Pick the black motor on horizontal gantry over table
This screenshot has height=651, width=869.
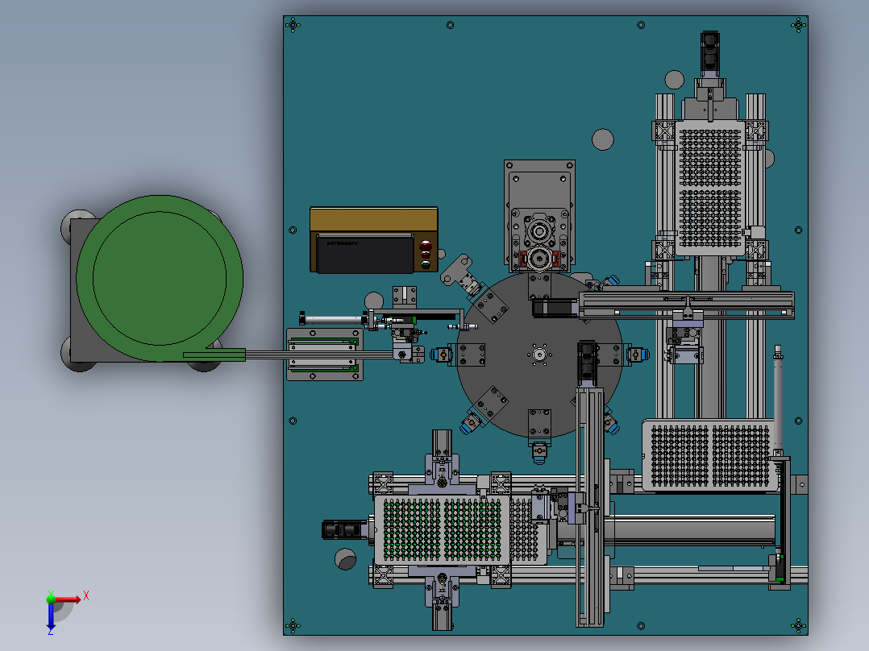556,308
